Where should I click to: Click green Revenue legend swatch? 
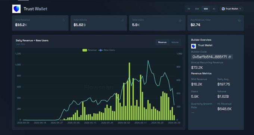point(85,50)
